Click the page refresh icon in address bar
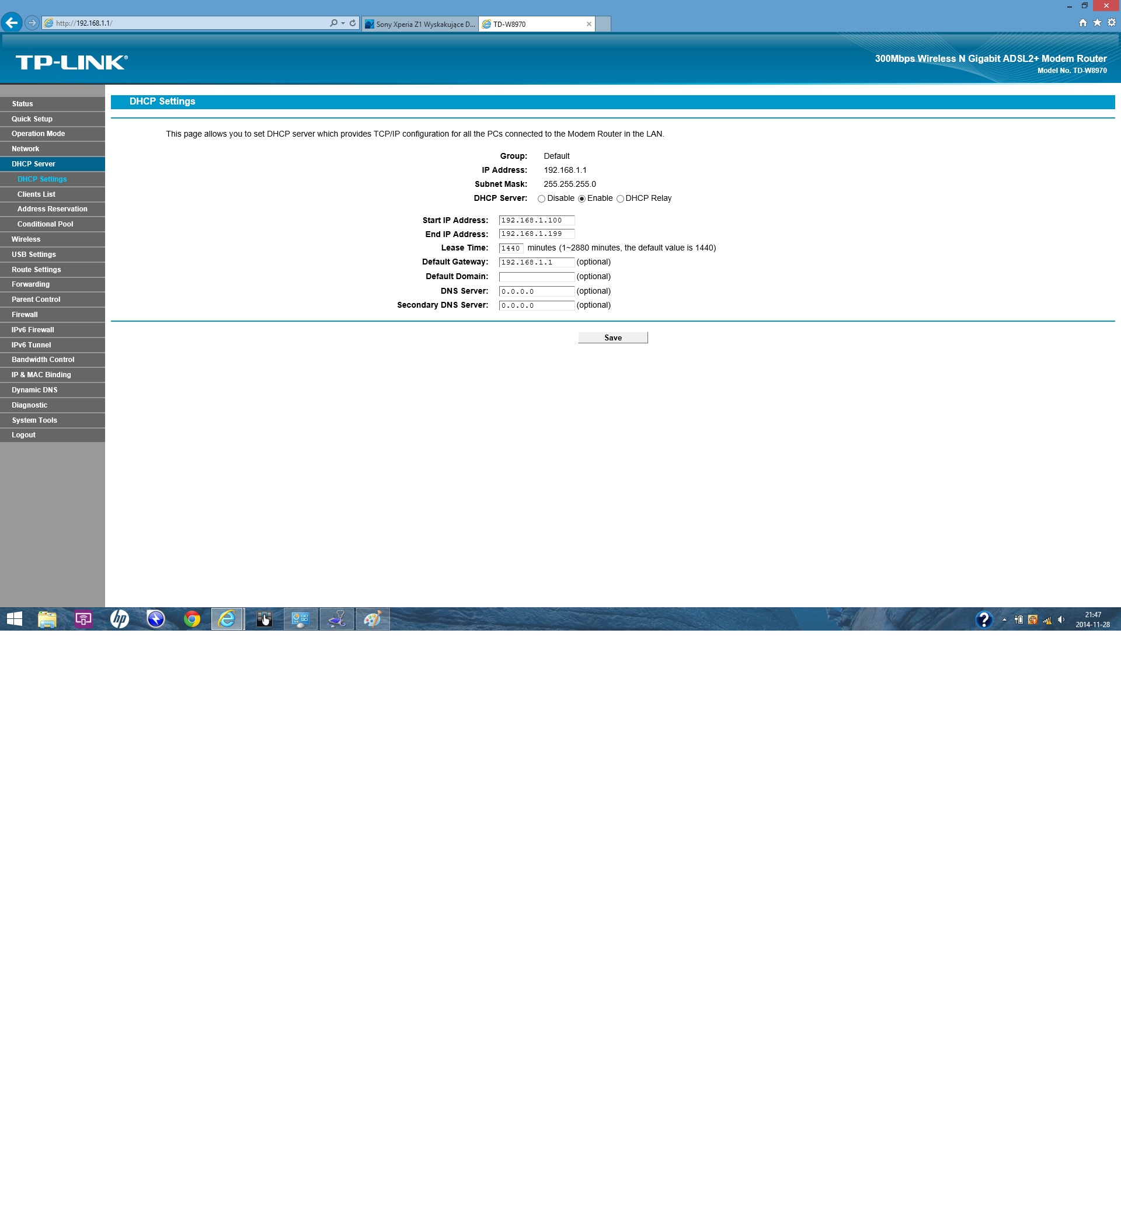 353,23
